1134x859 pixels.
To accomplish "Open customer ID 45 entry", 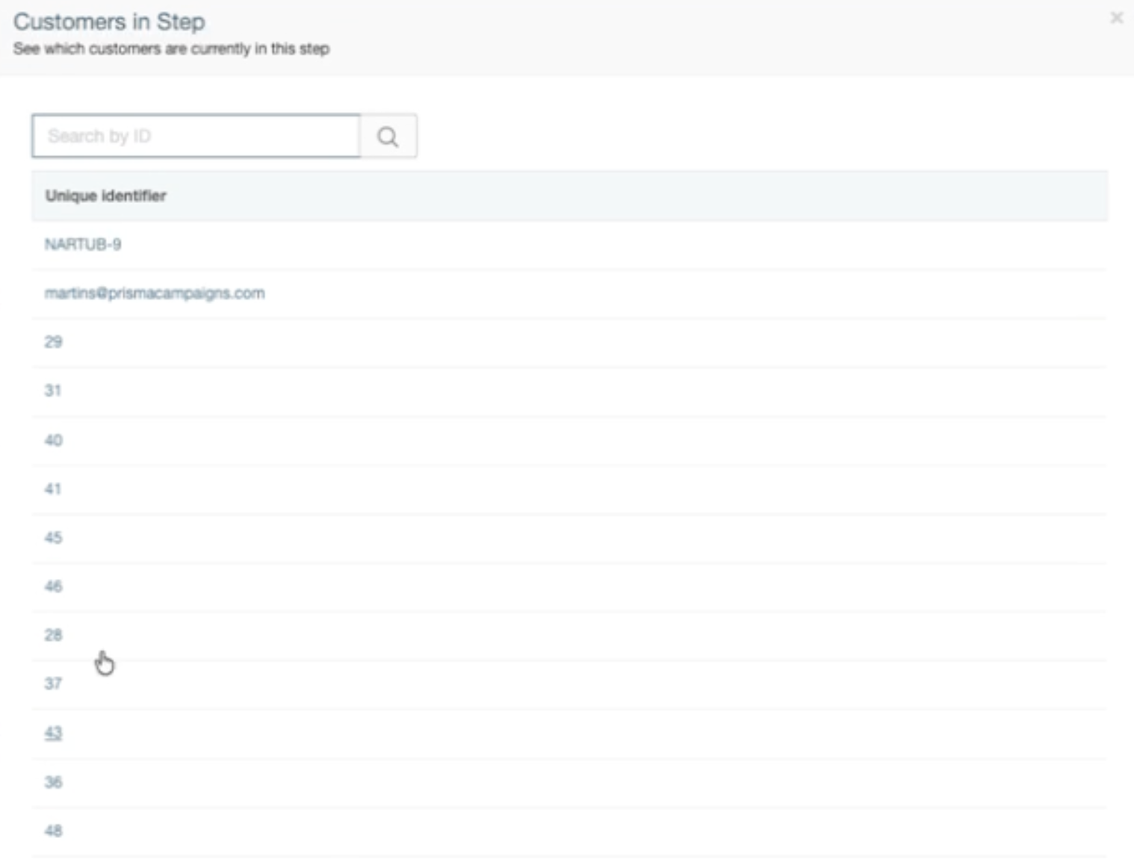I will (x=53, y=538).
